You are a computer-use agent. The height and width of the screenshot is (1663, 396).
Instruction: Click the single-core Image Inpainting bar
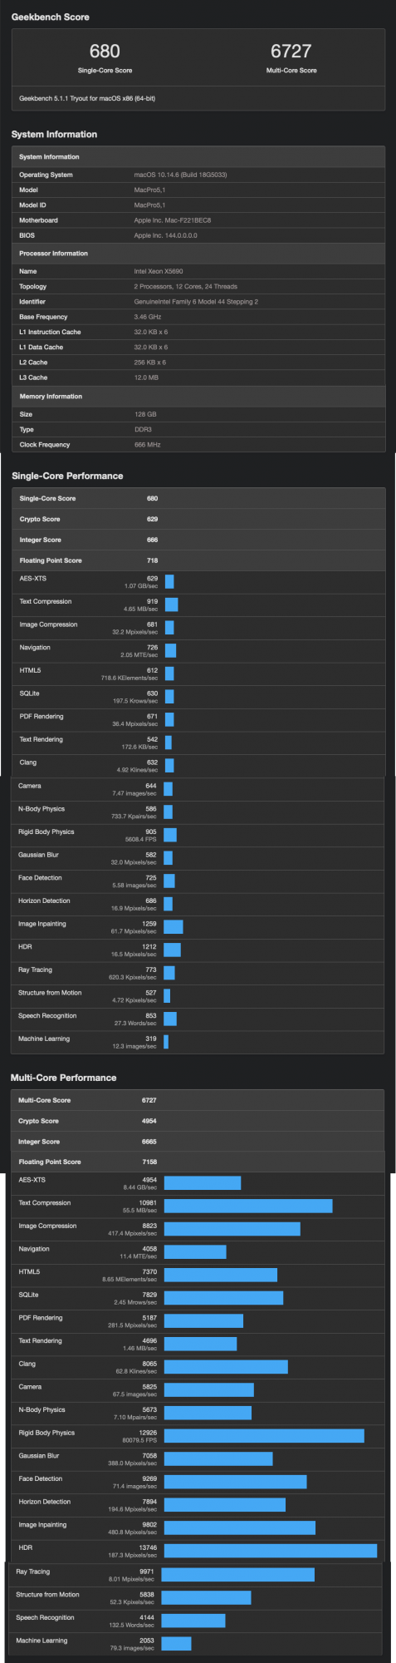pos(174,927)
